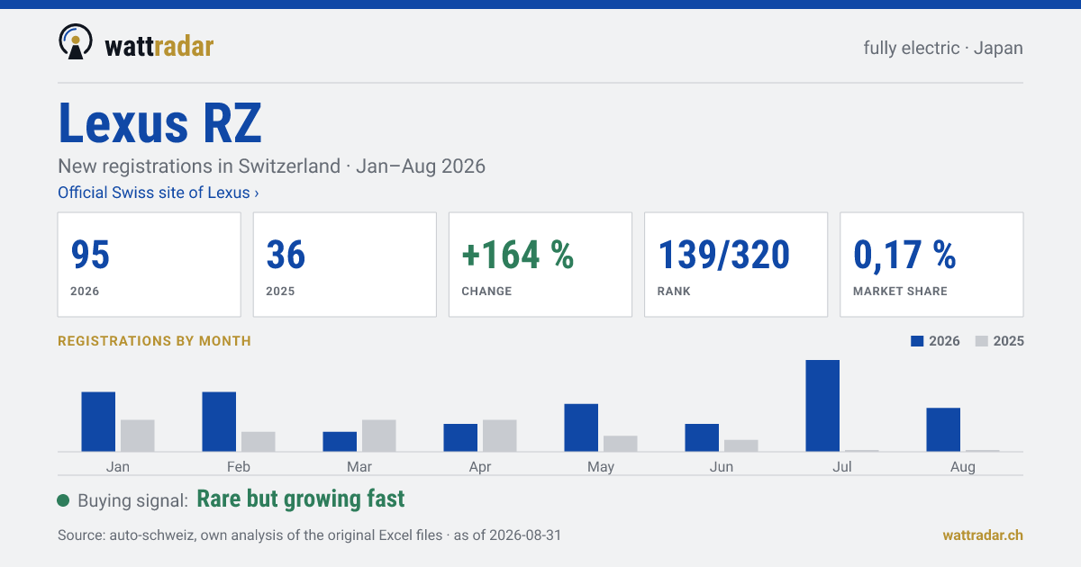Select the blue 2026 legend swatch
The height and width of the screenshot is (567, 1081).
(918, 341)
